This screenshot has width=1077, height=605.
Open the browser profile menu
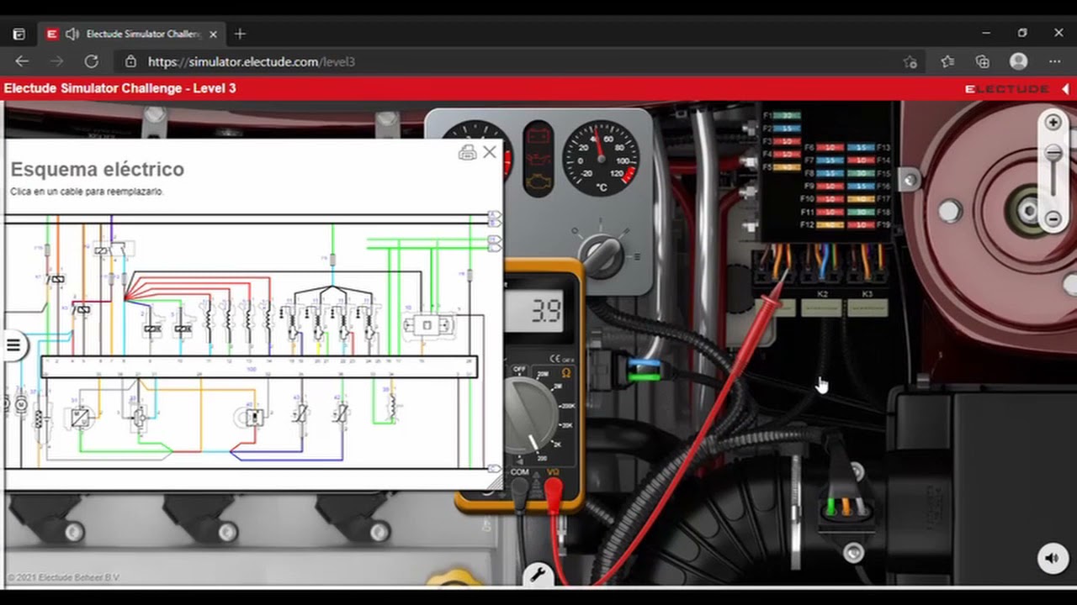point(1019,61)
